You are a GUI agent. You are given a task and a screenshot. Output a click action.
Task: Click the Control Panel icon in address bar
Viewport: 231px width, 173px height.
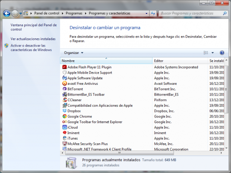pyautogui.click(x=26, y=13)
